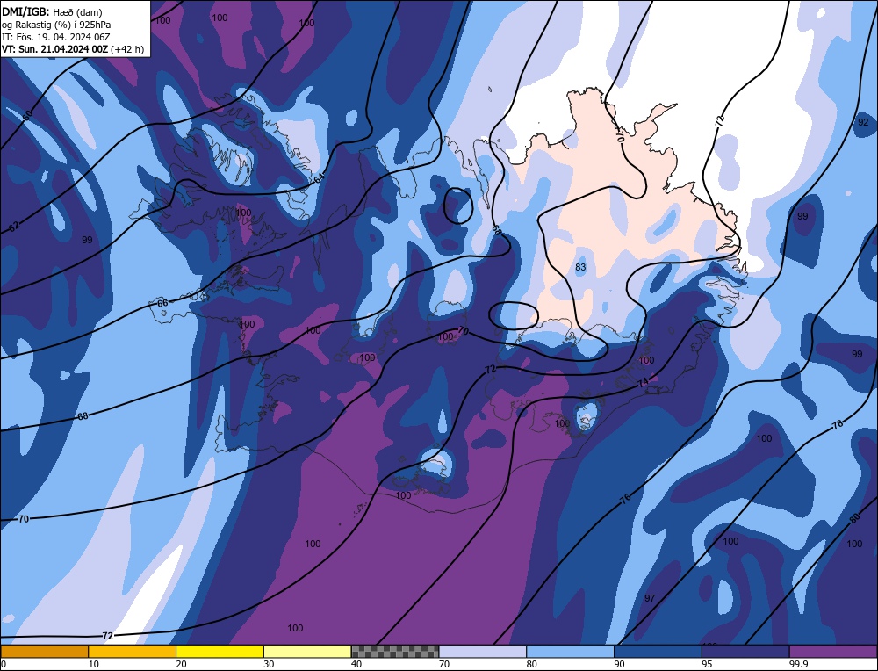This screenshot has width=878, height=671.
Task: Click the contour label 74
Action: pyautogui.click(x=643, y=383)
